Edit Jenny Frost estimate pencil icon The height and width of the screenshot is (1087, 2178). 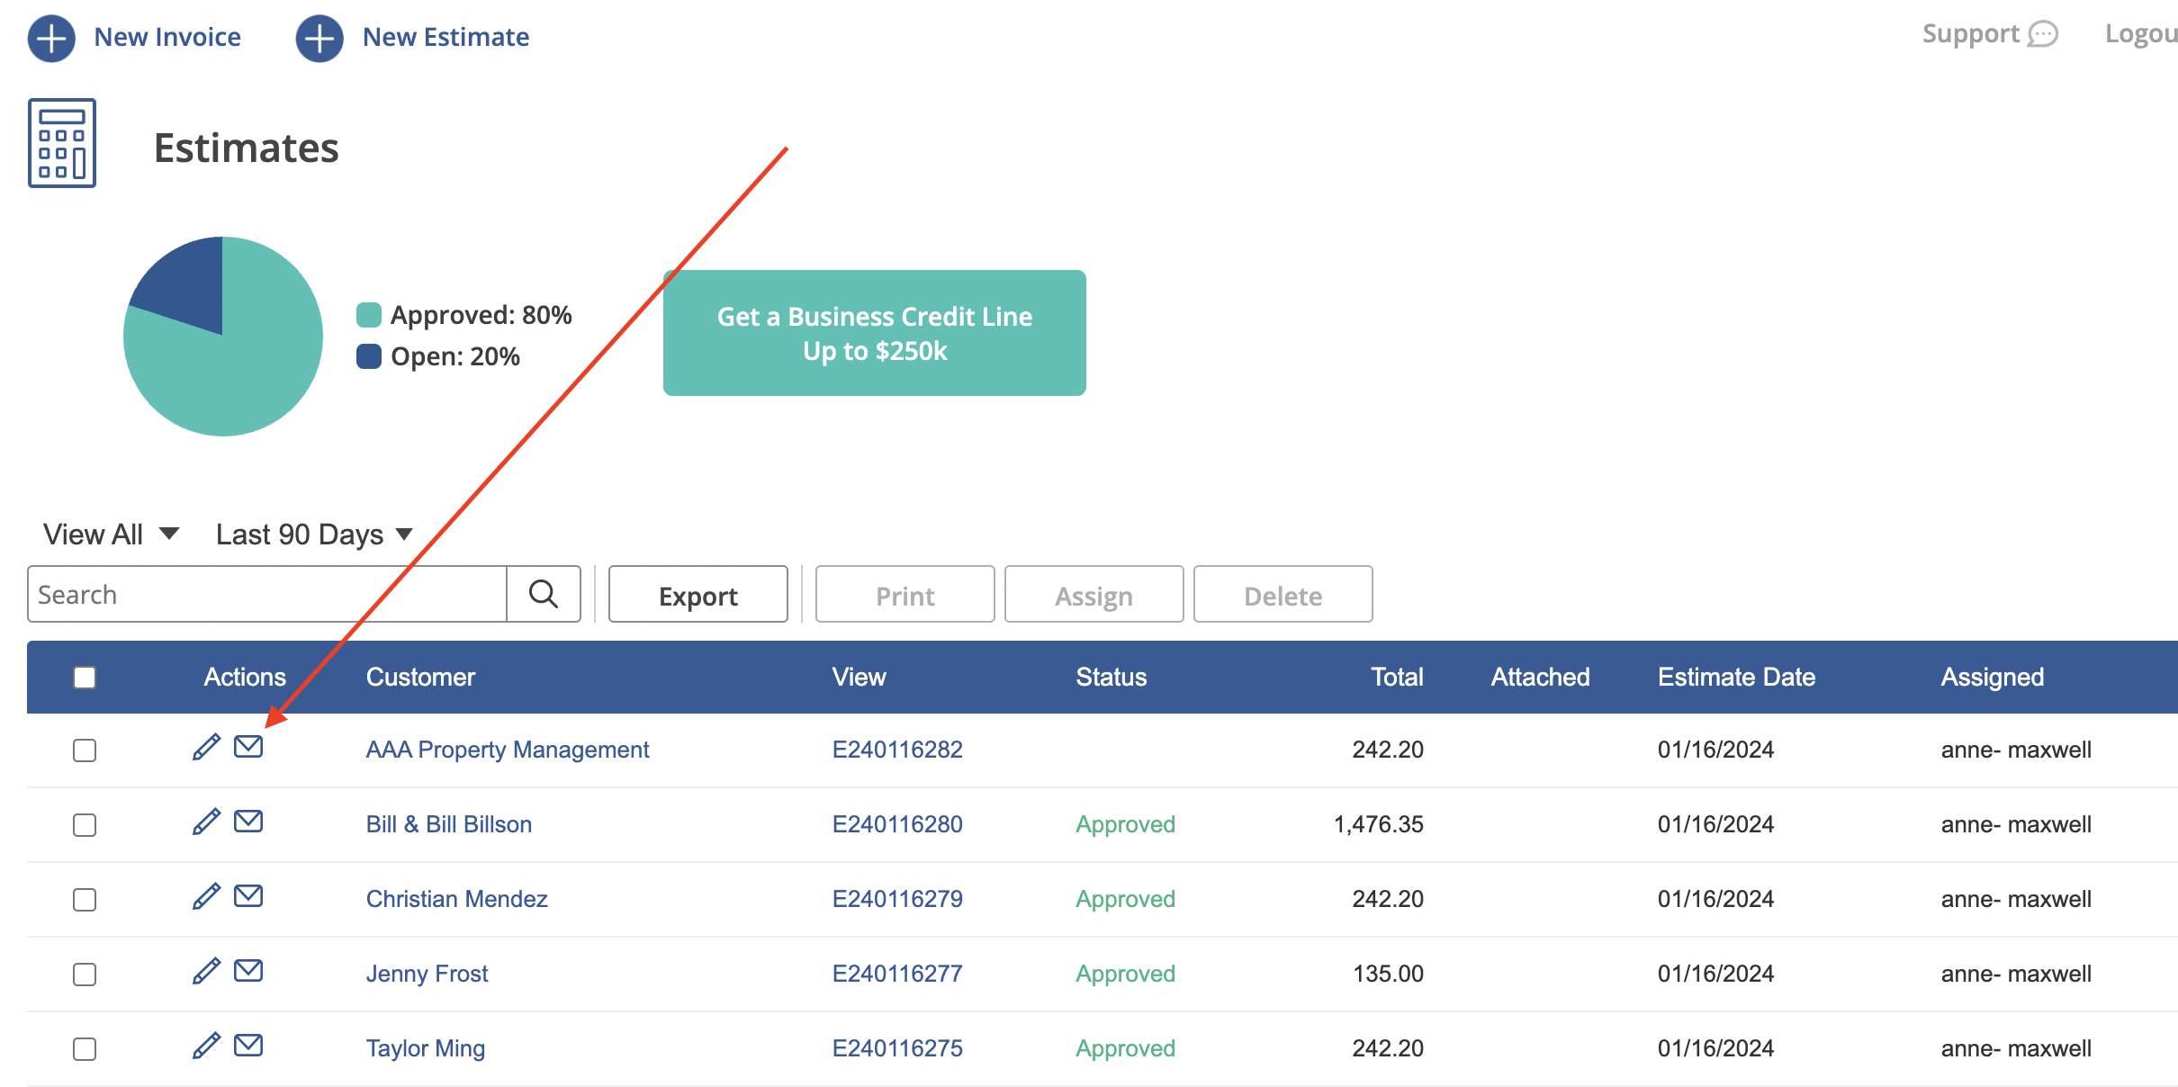(206, 971)
